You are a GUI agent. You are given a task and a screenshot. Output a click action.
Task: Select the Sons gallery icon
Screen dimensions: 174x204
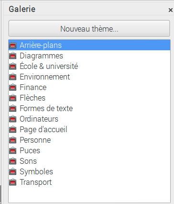pos(13,161)
